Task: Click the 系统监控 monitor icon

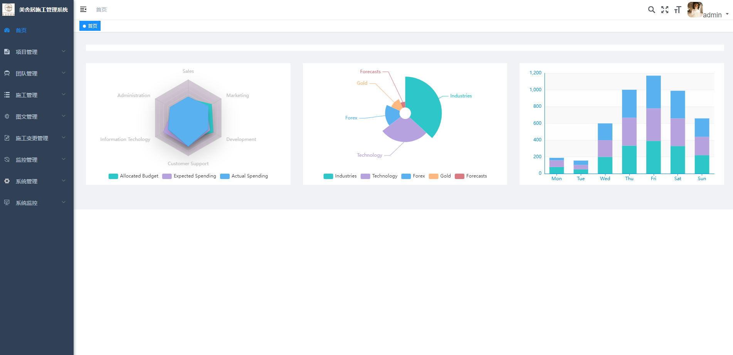Action: pos(7,203)
